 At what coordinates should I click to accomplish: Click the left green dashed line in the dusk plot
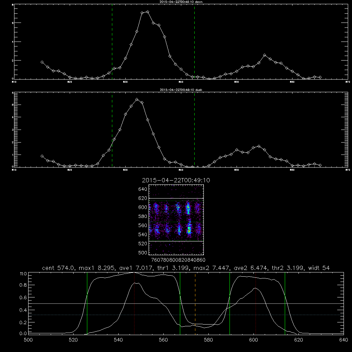coord(112,130)
